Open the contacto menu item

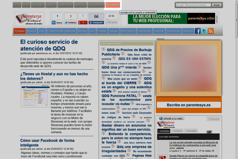pos(81,5)
